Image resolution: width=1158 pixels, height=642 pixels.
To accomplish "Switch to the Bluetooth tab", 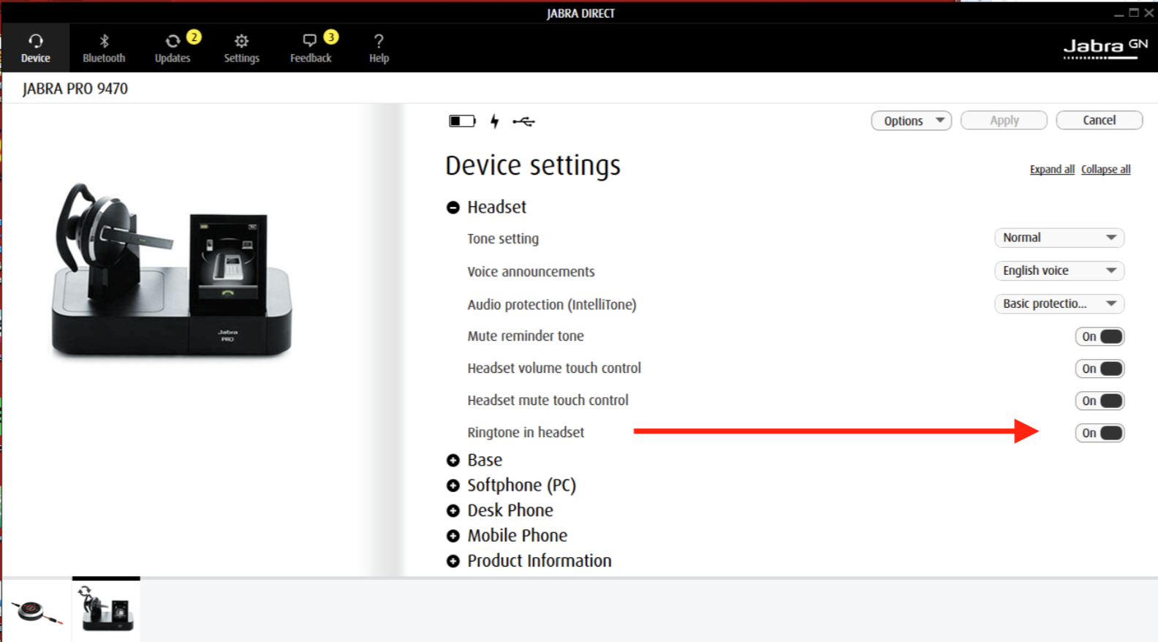I will pyautogui.click(x=104, y=48).
